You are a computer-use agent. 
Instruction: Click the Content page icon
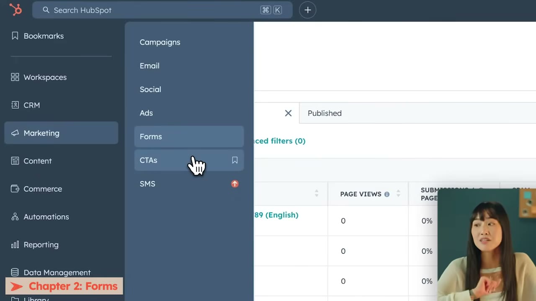pyautogui.click(x=15, y=161)
